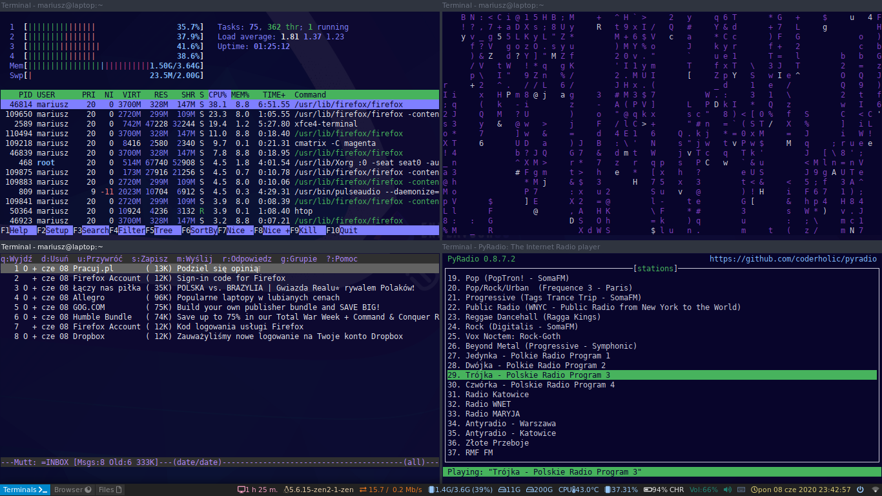
Task: Click the Playing Trójka status bar in PyRadio
Action: pyautogui.click(x=662, y=472)
